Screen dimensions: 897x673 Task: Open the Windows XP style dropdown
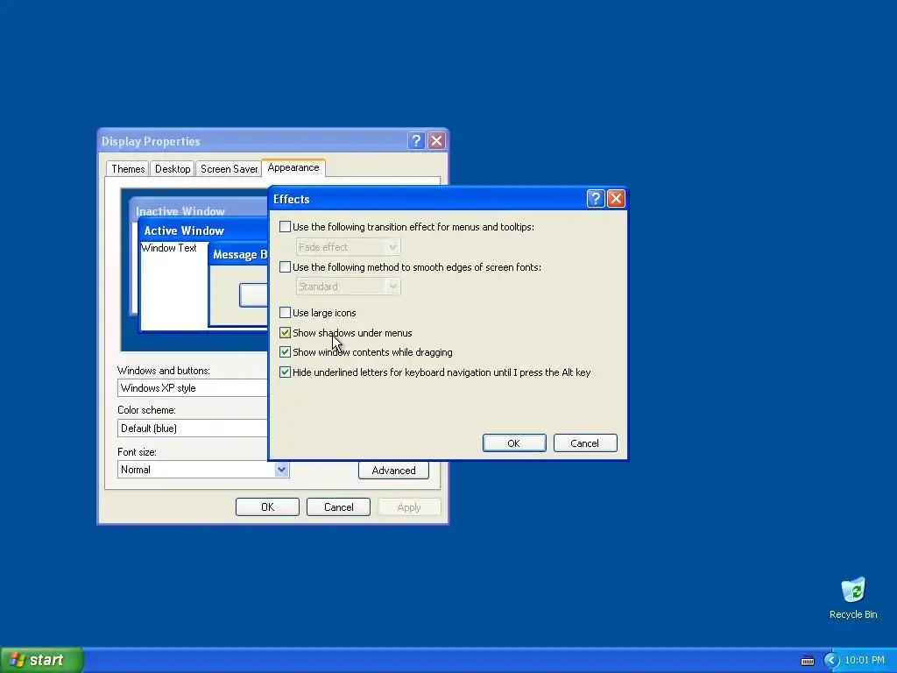193,388
